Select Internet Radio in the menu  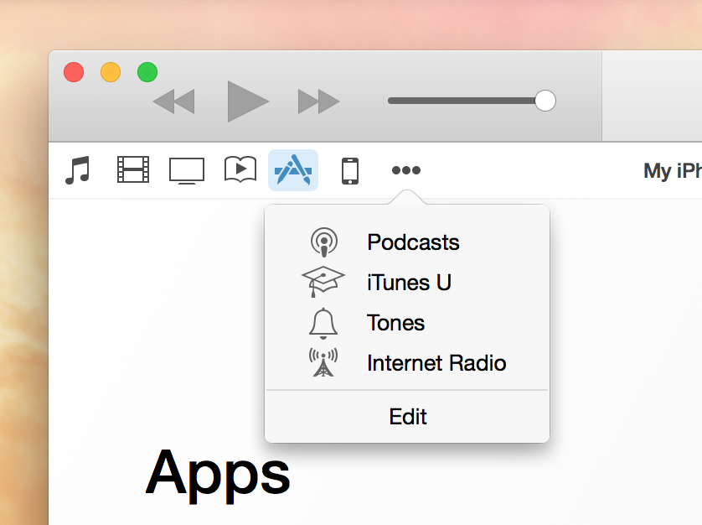point(436,363)
